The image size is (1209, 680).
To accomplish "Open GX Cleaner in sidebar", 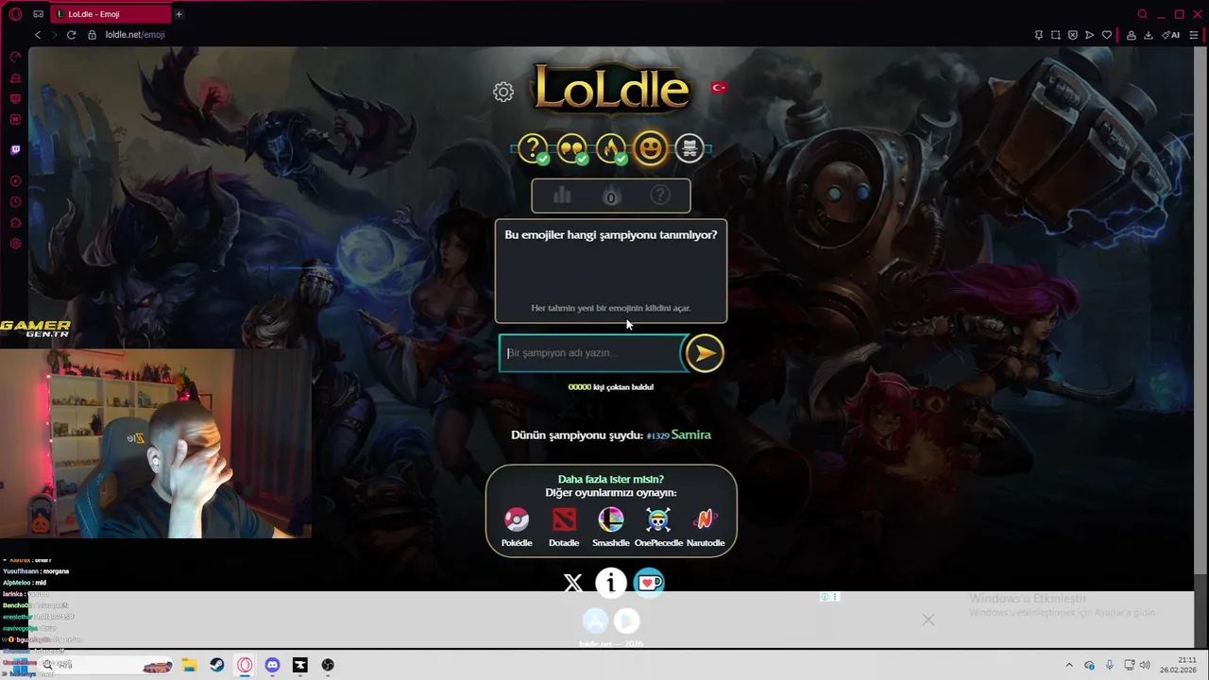I will (x=15, y=78).
